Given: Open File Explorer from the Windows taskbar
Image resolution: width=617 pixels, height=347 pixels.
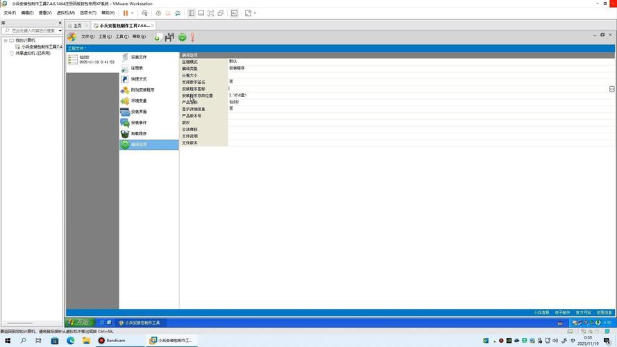Looking at the screenshot, I should click(86, 340).
